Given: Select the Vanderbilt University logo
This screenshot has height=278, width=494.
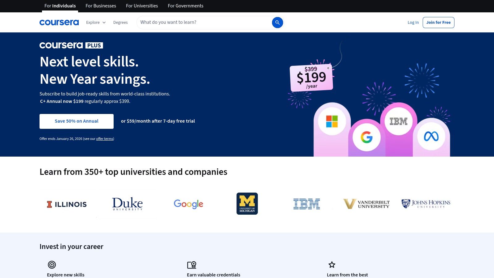Looking at the screenshot, I should click(366, 204).
